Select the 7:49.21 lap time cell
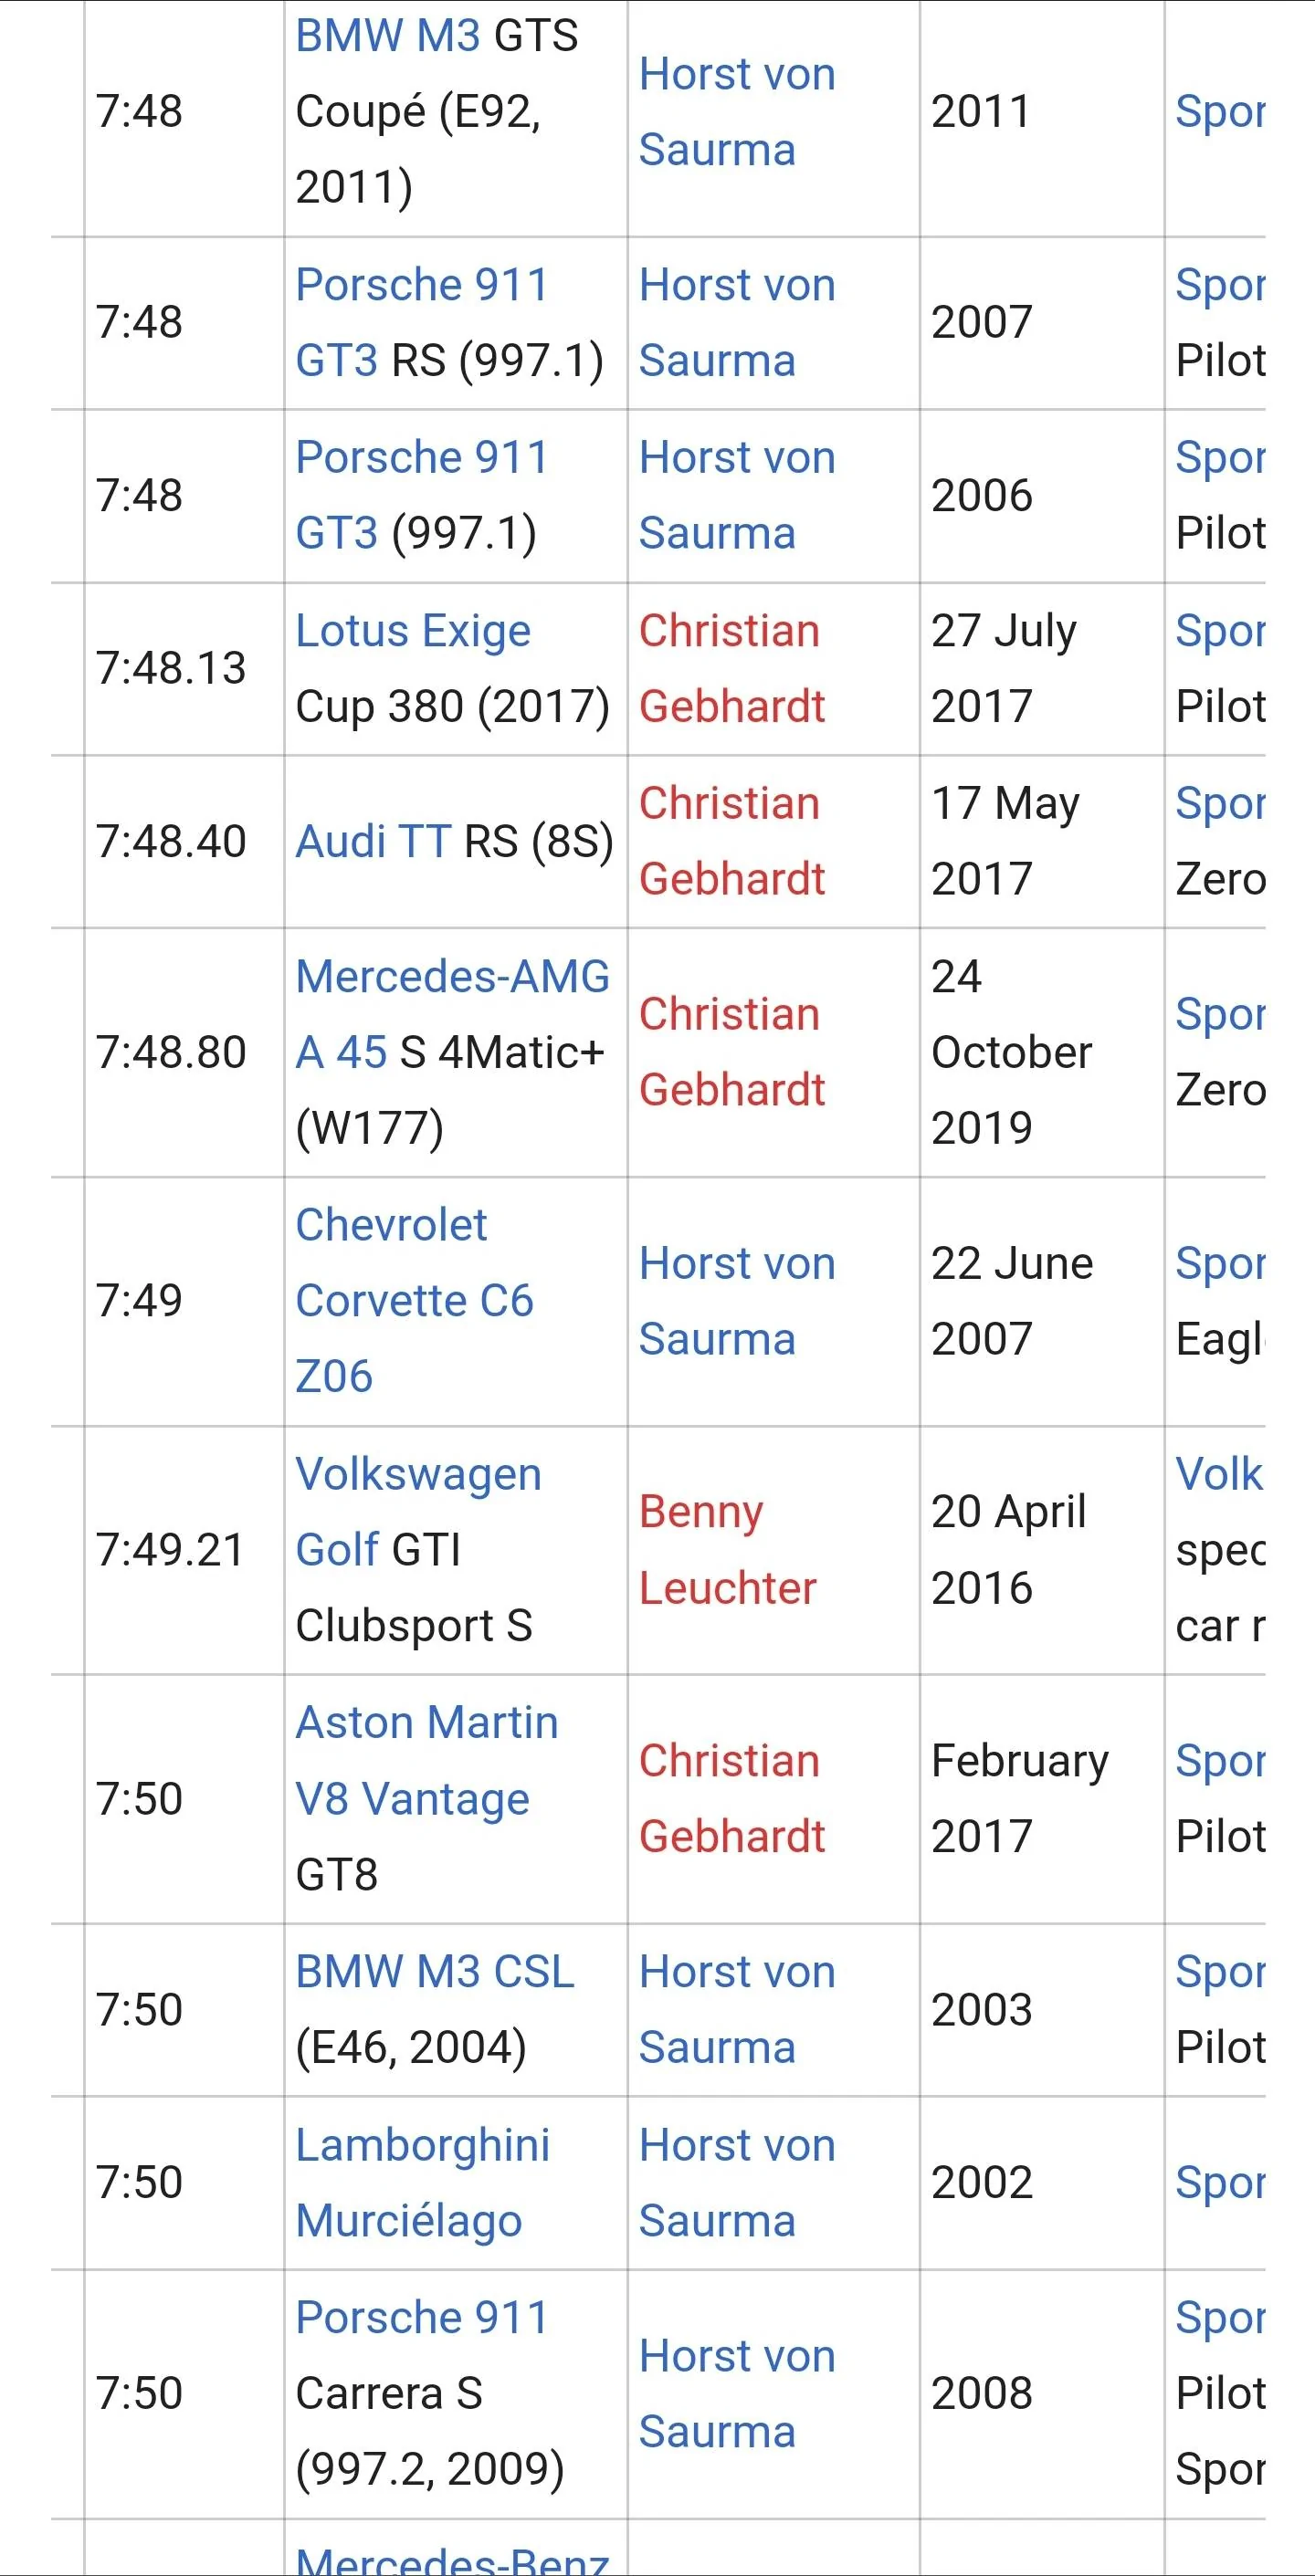This screenshot has width=1315, height=2576. [170, 1550]
